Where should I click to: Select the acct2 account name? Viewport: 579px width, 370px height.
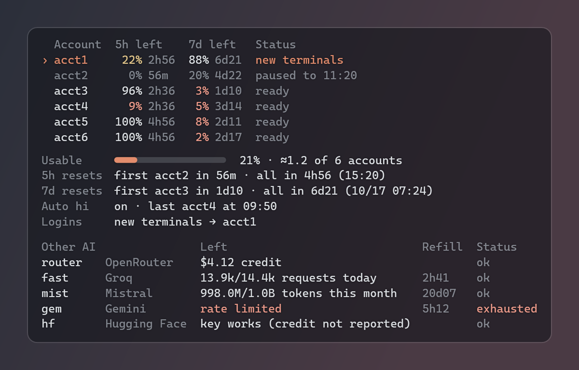click(x=71, y=76)
